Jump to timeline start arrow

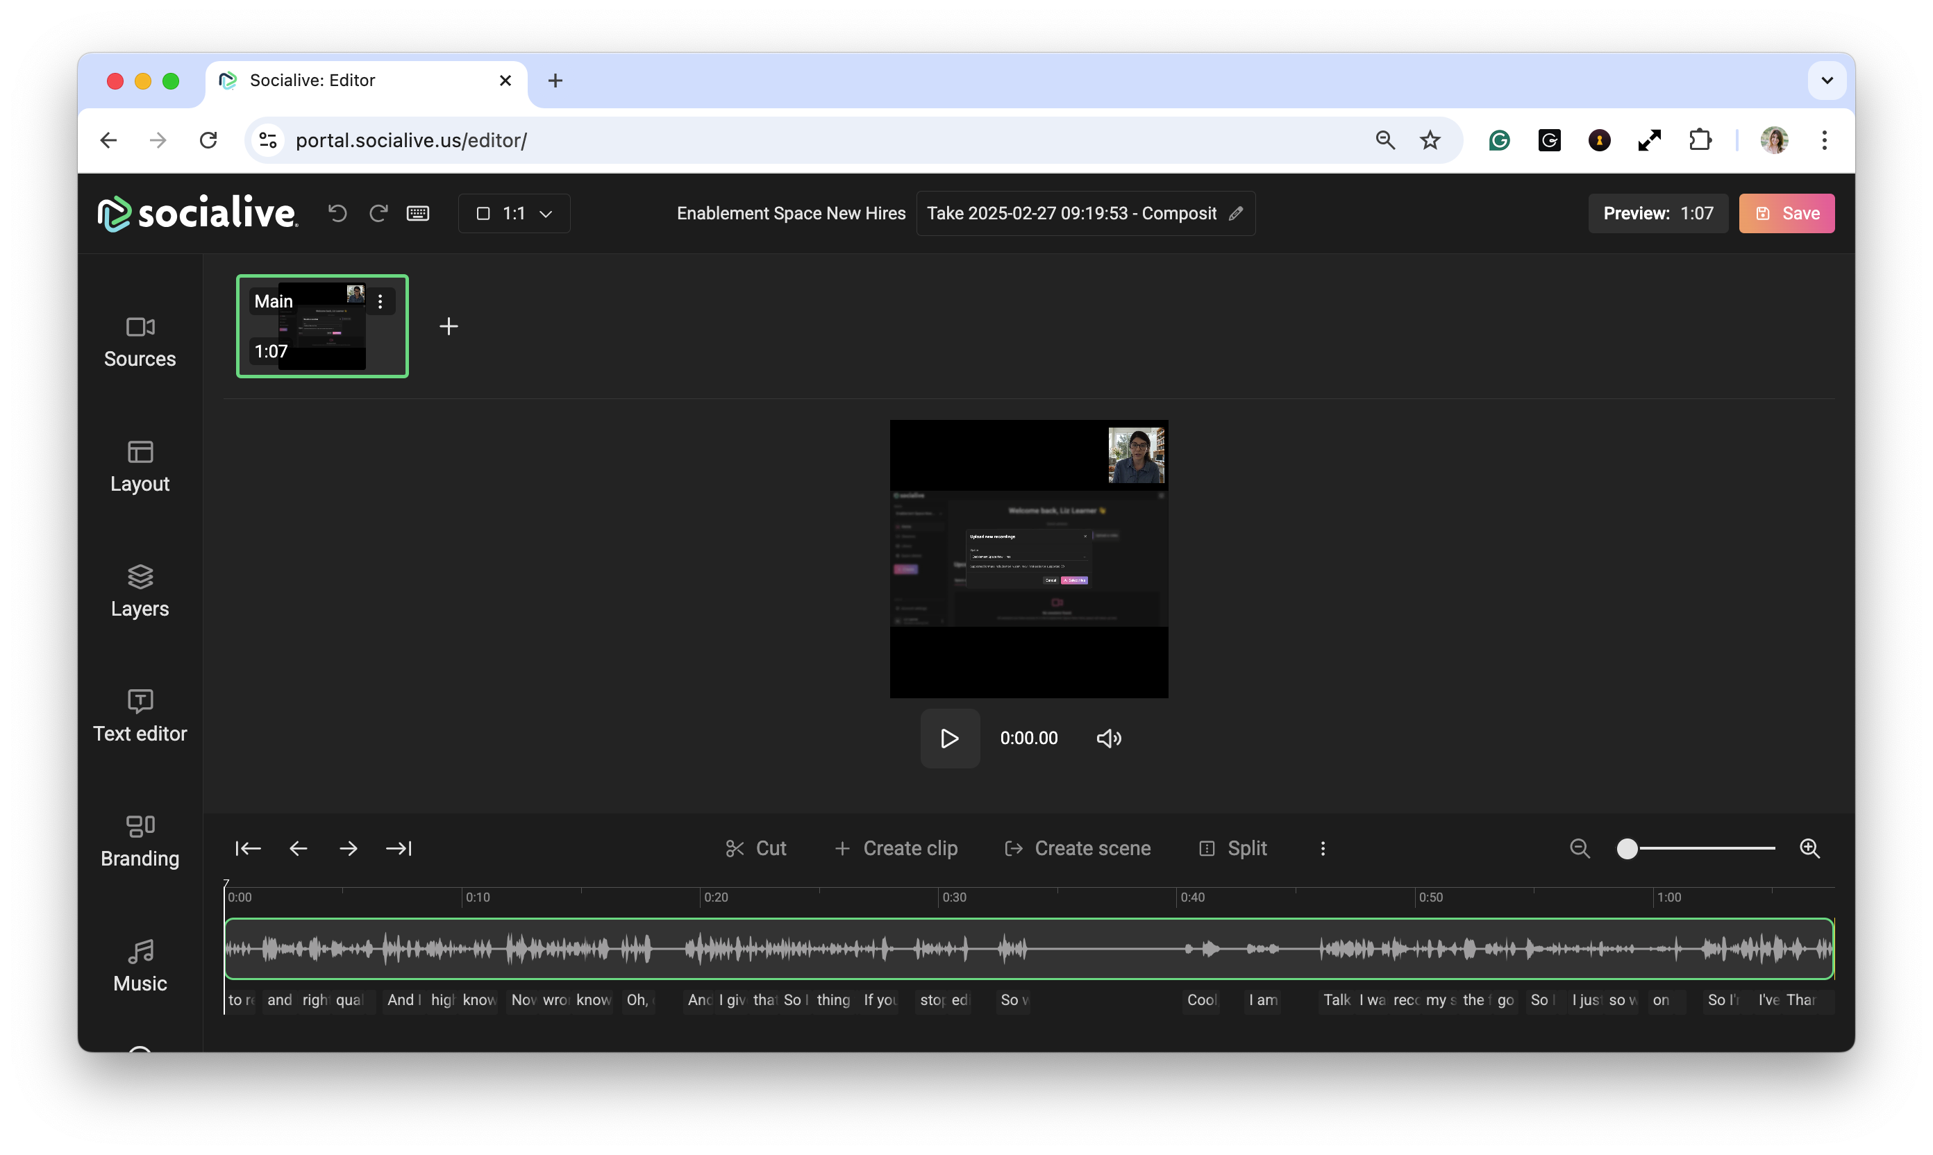click(x=248, y=848)
